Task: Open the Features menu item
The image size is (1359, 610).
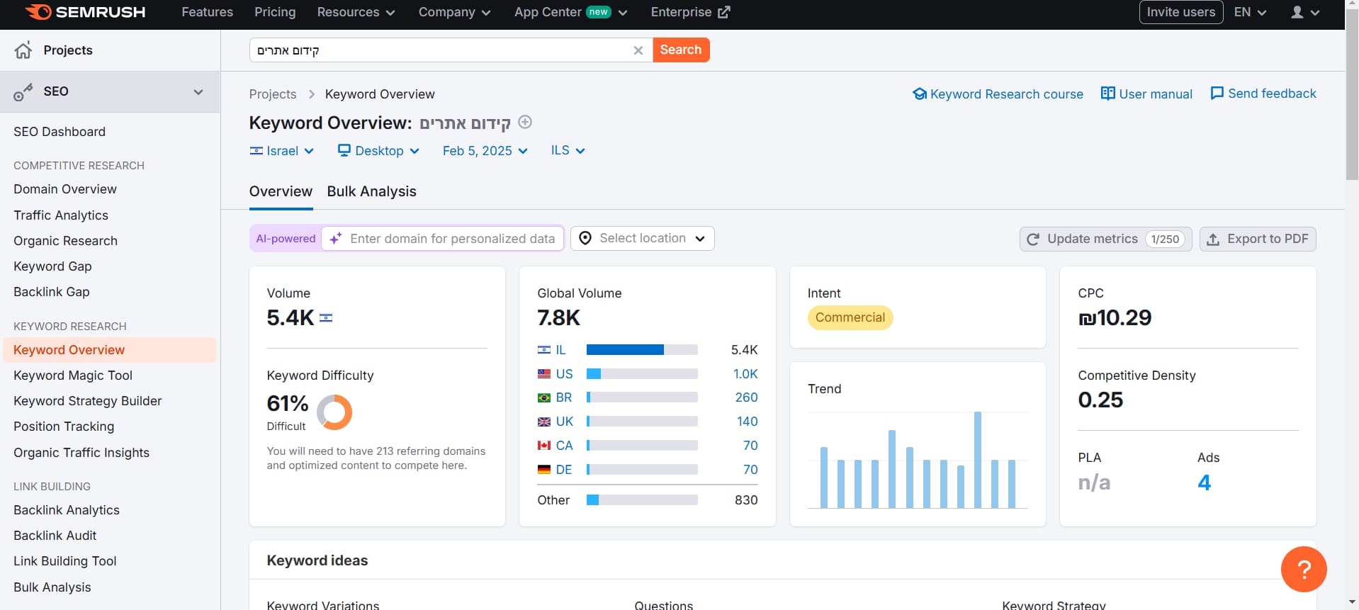Action: coord(207,12)
